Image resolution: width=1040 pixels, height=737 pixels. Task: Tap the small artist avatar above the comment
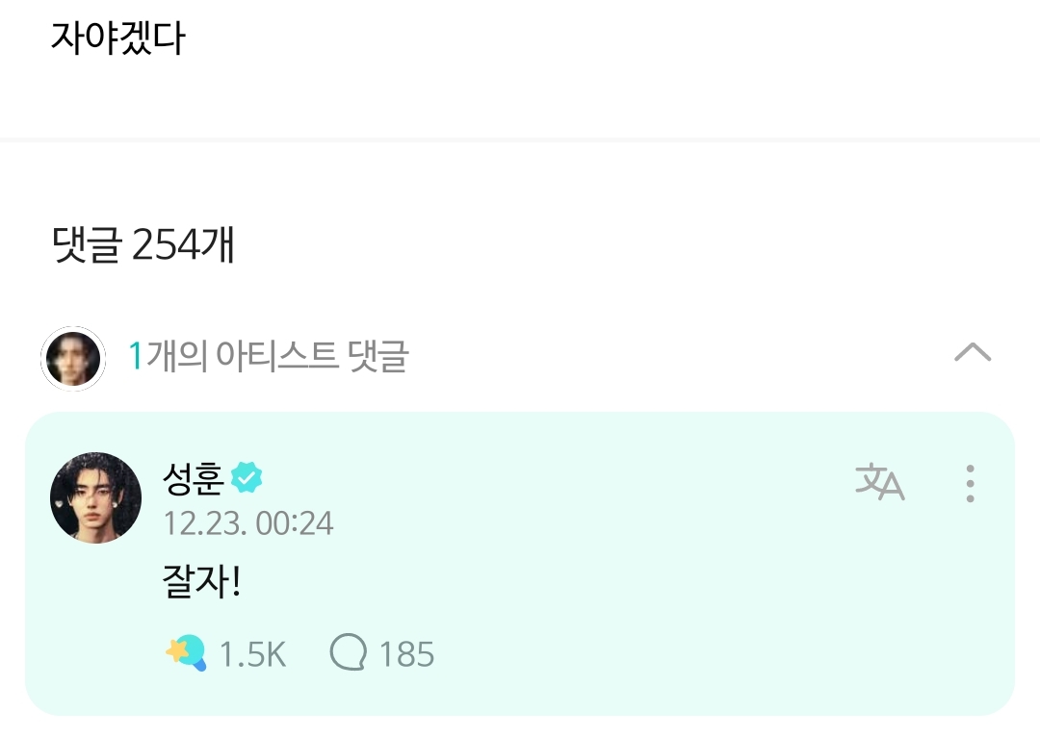click(x=73, y=358)
